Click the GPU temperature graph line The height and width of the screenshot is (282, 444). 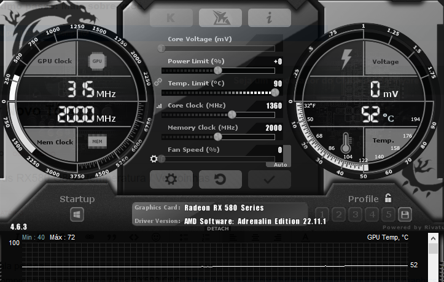215,267
